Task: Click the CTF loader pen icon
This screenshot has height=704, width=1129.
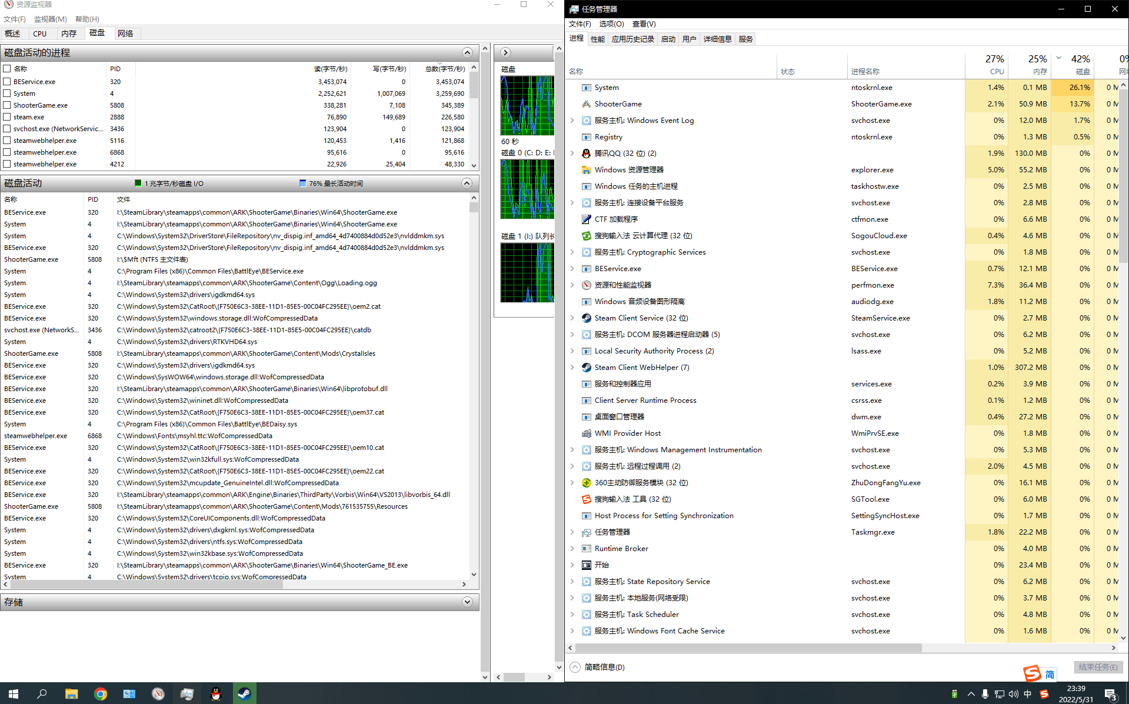Action: 586,219
